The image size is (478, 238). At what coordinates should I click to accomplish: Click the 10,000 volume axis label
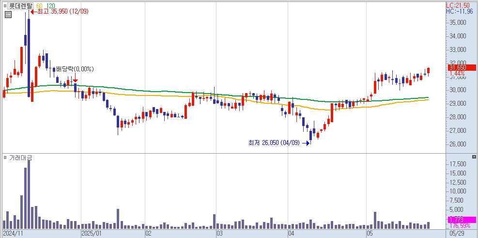click(458, 191)
